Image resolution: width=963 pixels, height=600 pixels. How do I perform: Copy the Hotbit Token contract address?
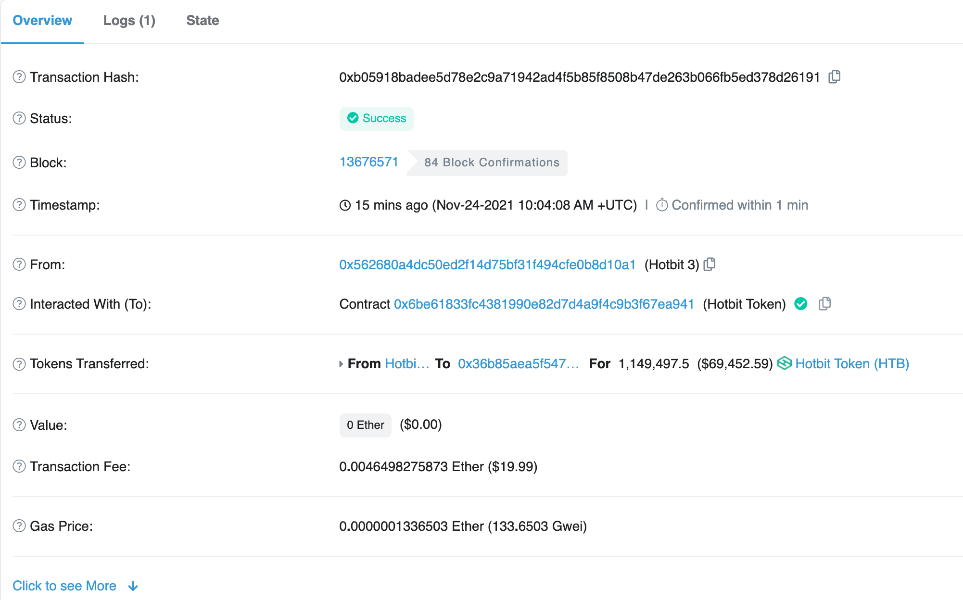824,304
